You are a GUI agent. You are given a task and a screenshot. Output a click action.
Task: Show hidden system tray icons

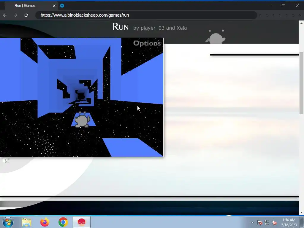click(x=252, y=222)
